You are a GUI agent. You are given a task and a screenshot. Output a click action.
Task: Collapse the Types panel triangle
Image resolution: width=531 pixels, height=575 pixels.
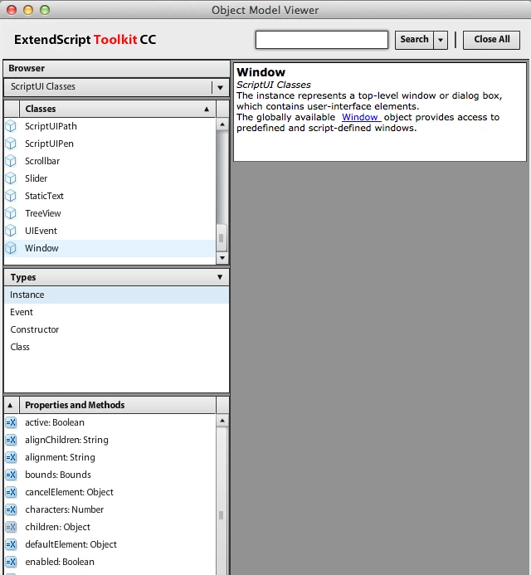(x=220, y=277)
